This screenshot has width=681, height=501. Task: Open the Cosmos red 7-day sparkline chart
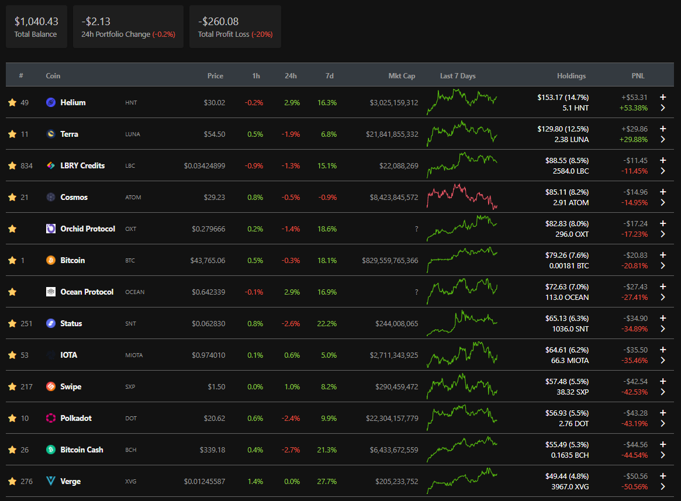(462, 197)
